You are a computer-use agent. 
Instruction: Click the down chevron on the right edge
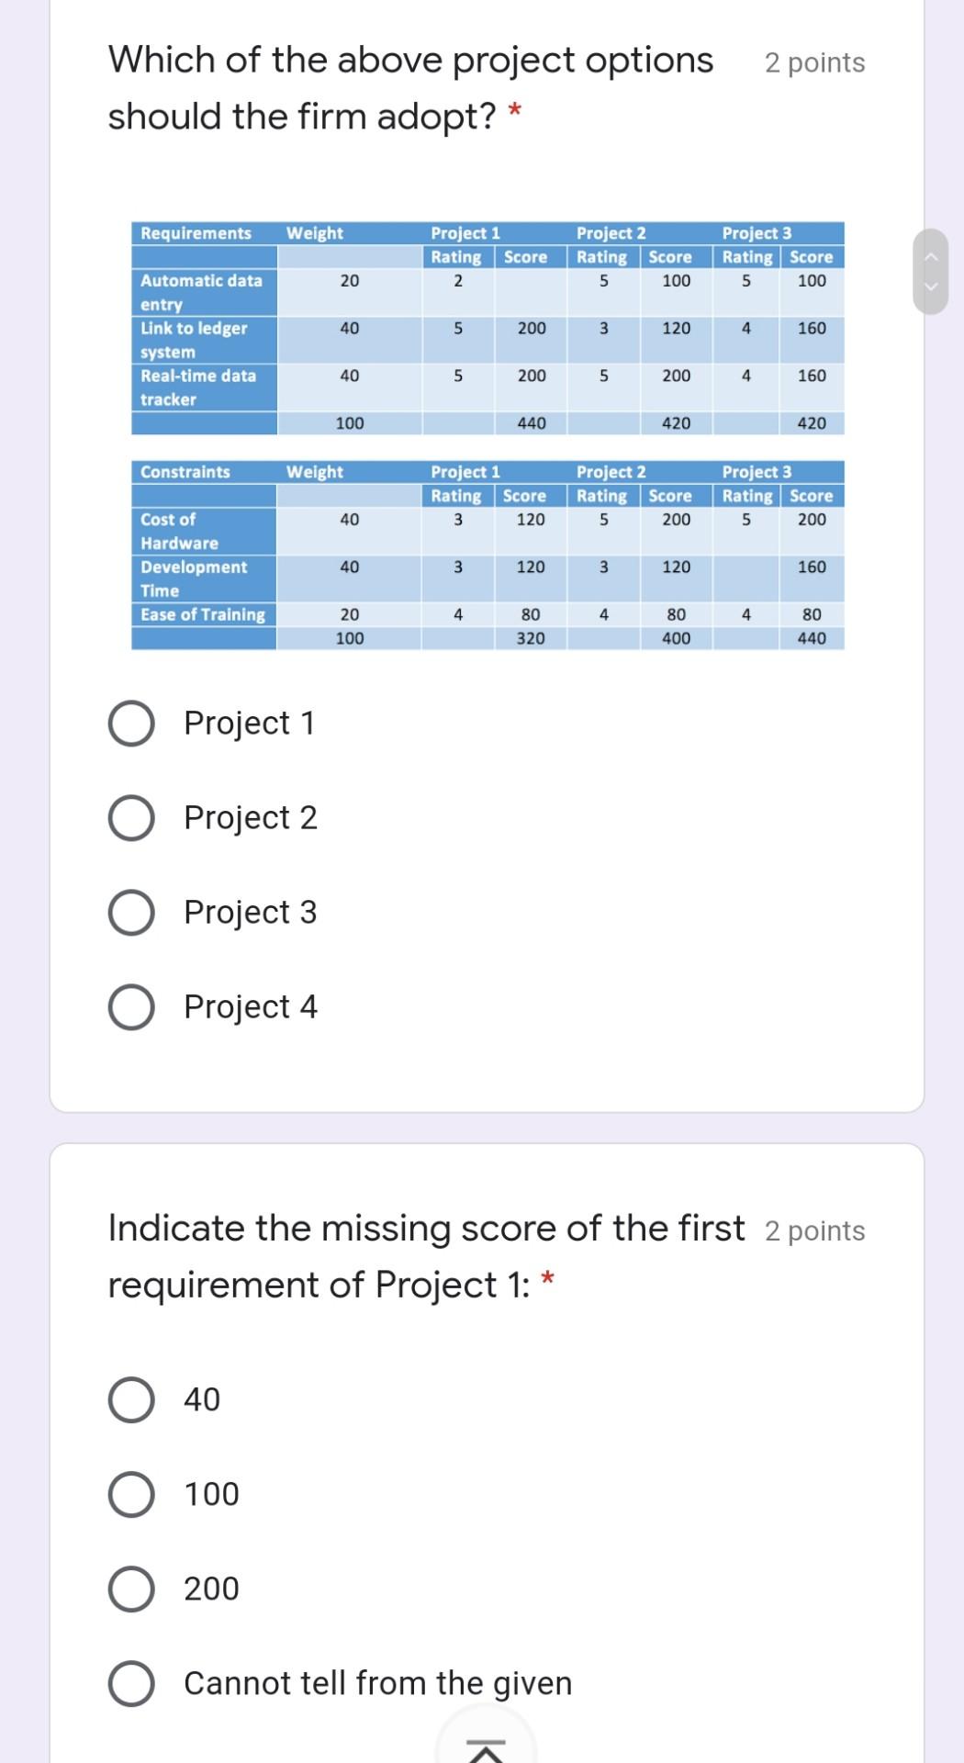click(931, 286)
